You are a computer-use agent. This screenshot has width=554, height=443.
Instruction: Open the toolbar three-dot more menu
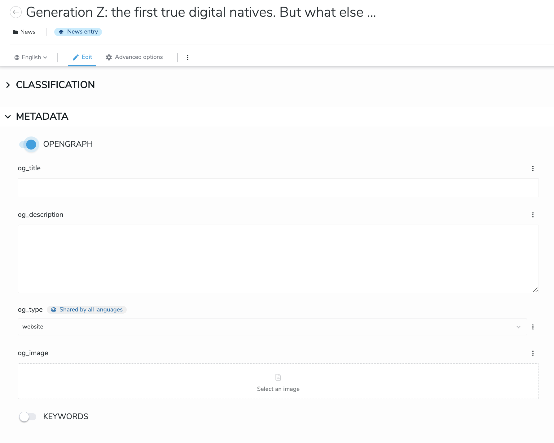pyautogui.click(x=187, y=57)
